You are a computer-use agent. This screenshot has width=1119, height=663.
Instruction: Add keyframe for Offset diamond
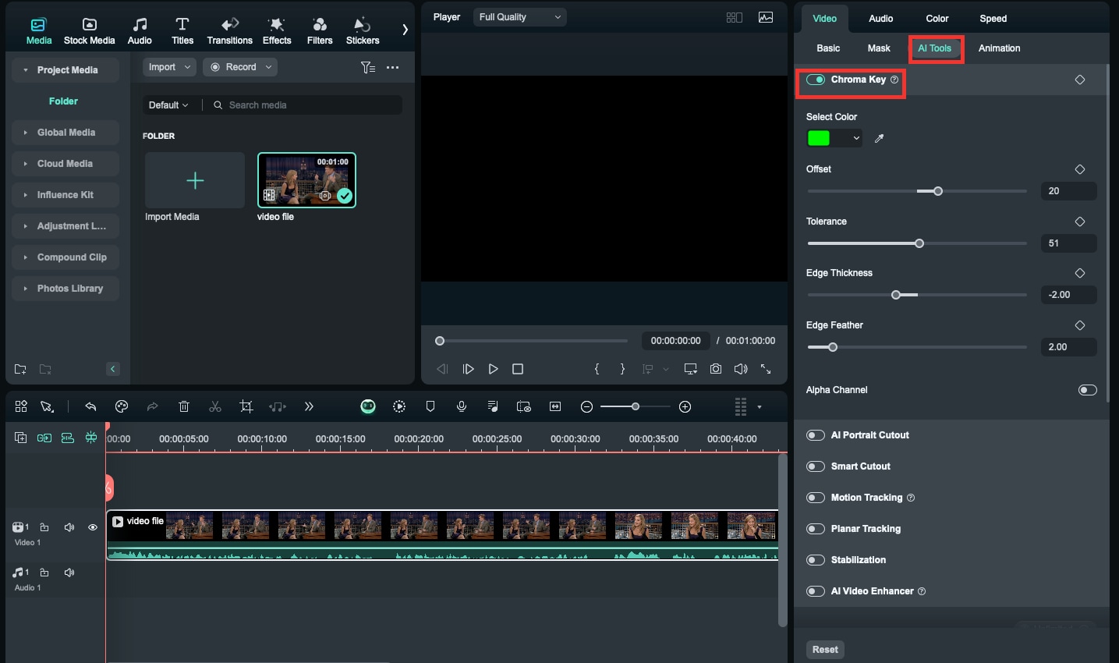click(1080, 169)
